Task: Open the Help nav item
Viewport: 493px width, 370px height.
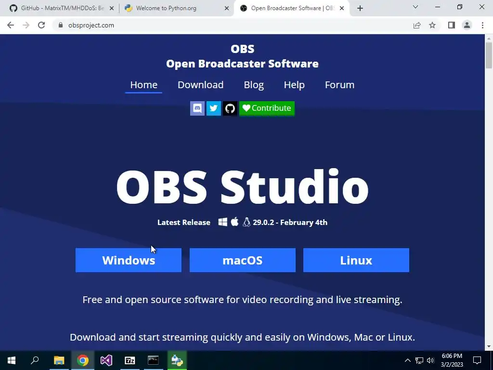Action: click(294, 85)
